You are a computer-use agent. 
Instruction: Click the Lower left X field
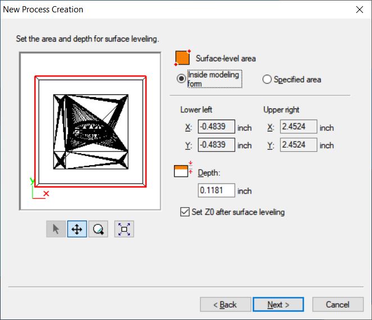tap(216, 126)
